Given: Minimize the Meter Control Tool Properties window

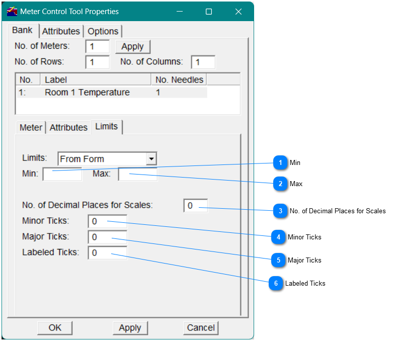Looking at the screenshot, I should [x=180, y=12].
